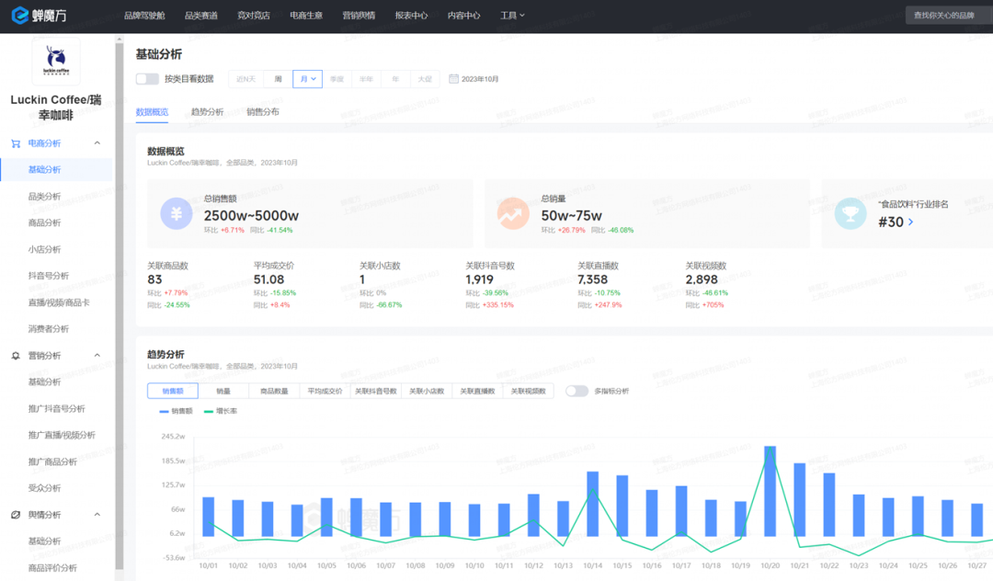Collapse the 电商分析 sidebar section
993x581 pixels.
tap(97, 143)
